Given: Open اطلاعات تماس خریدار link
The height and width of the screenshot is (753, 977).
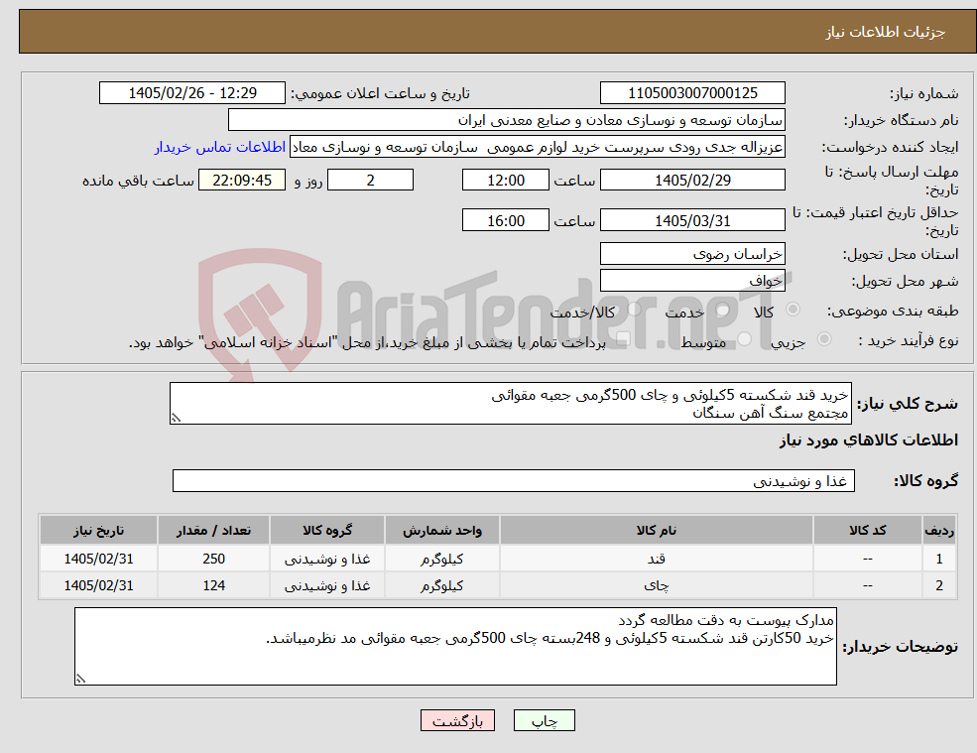Looking at the screenshot, I should coord(220,147).
